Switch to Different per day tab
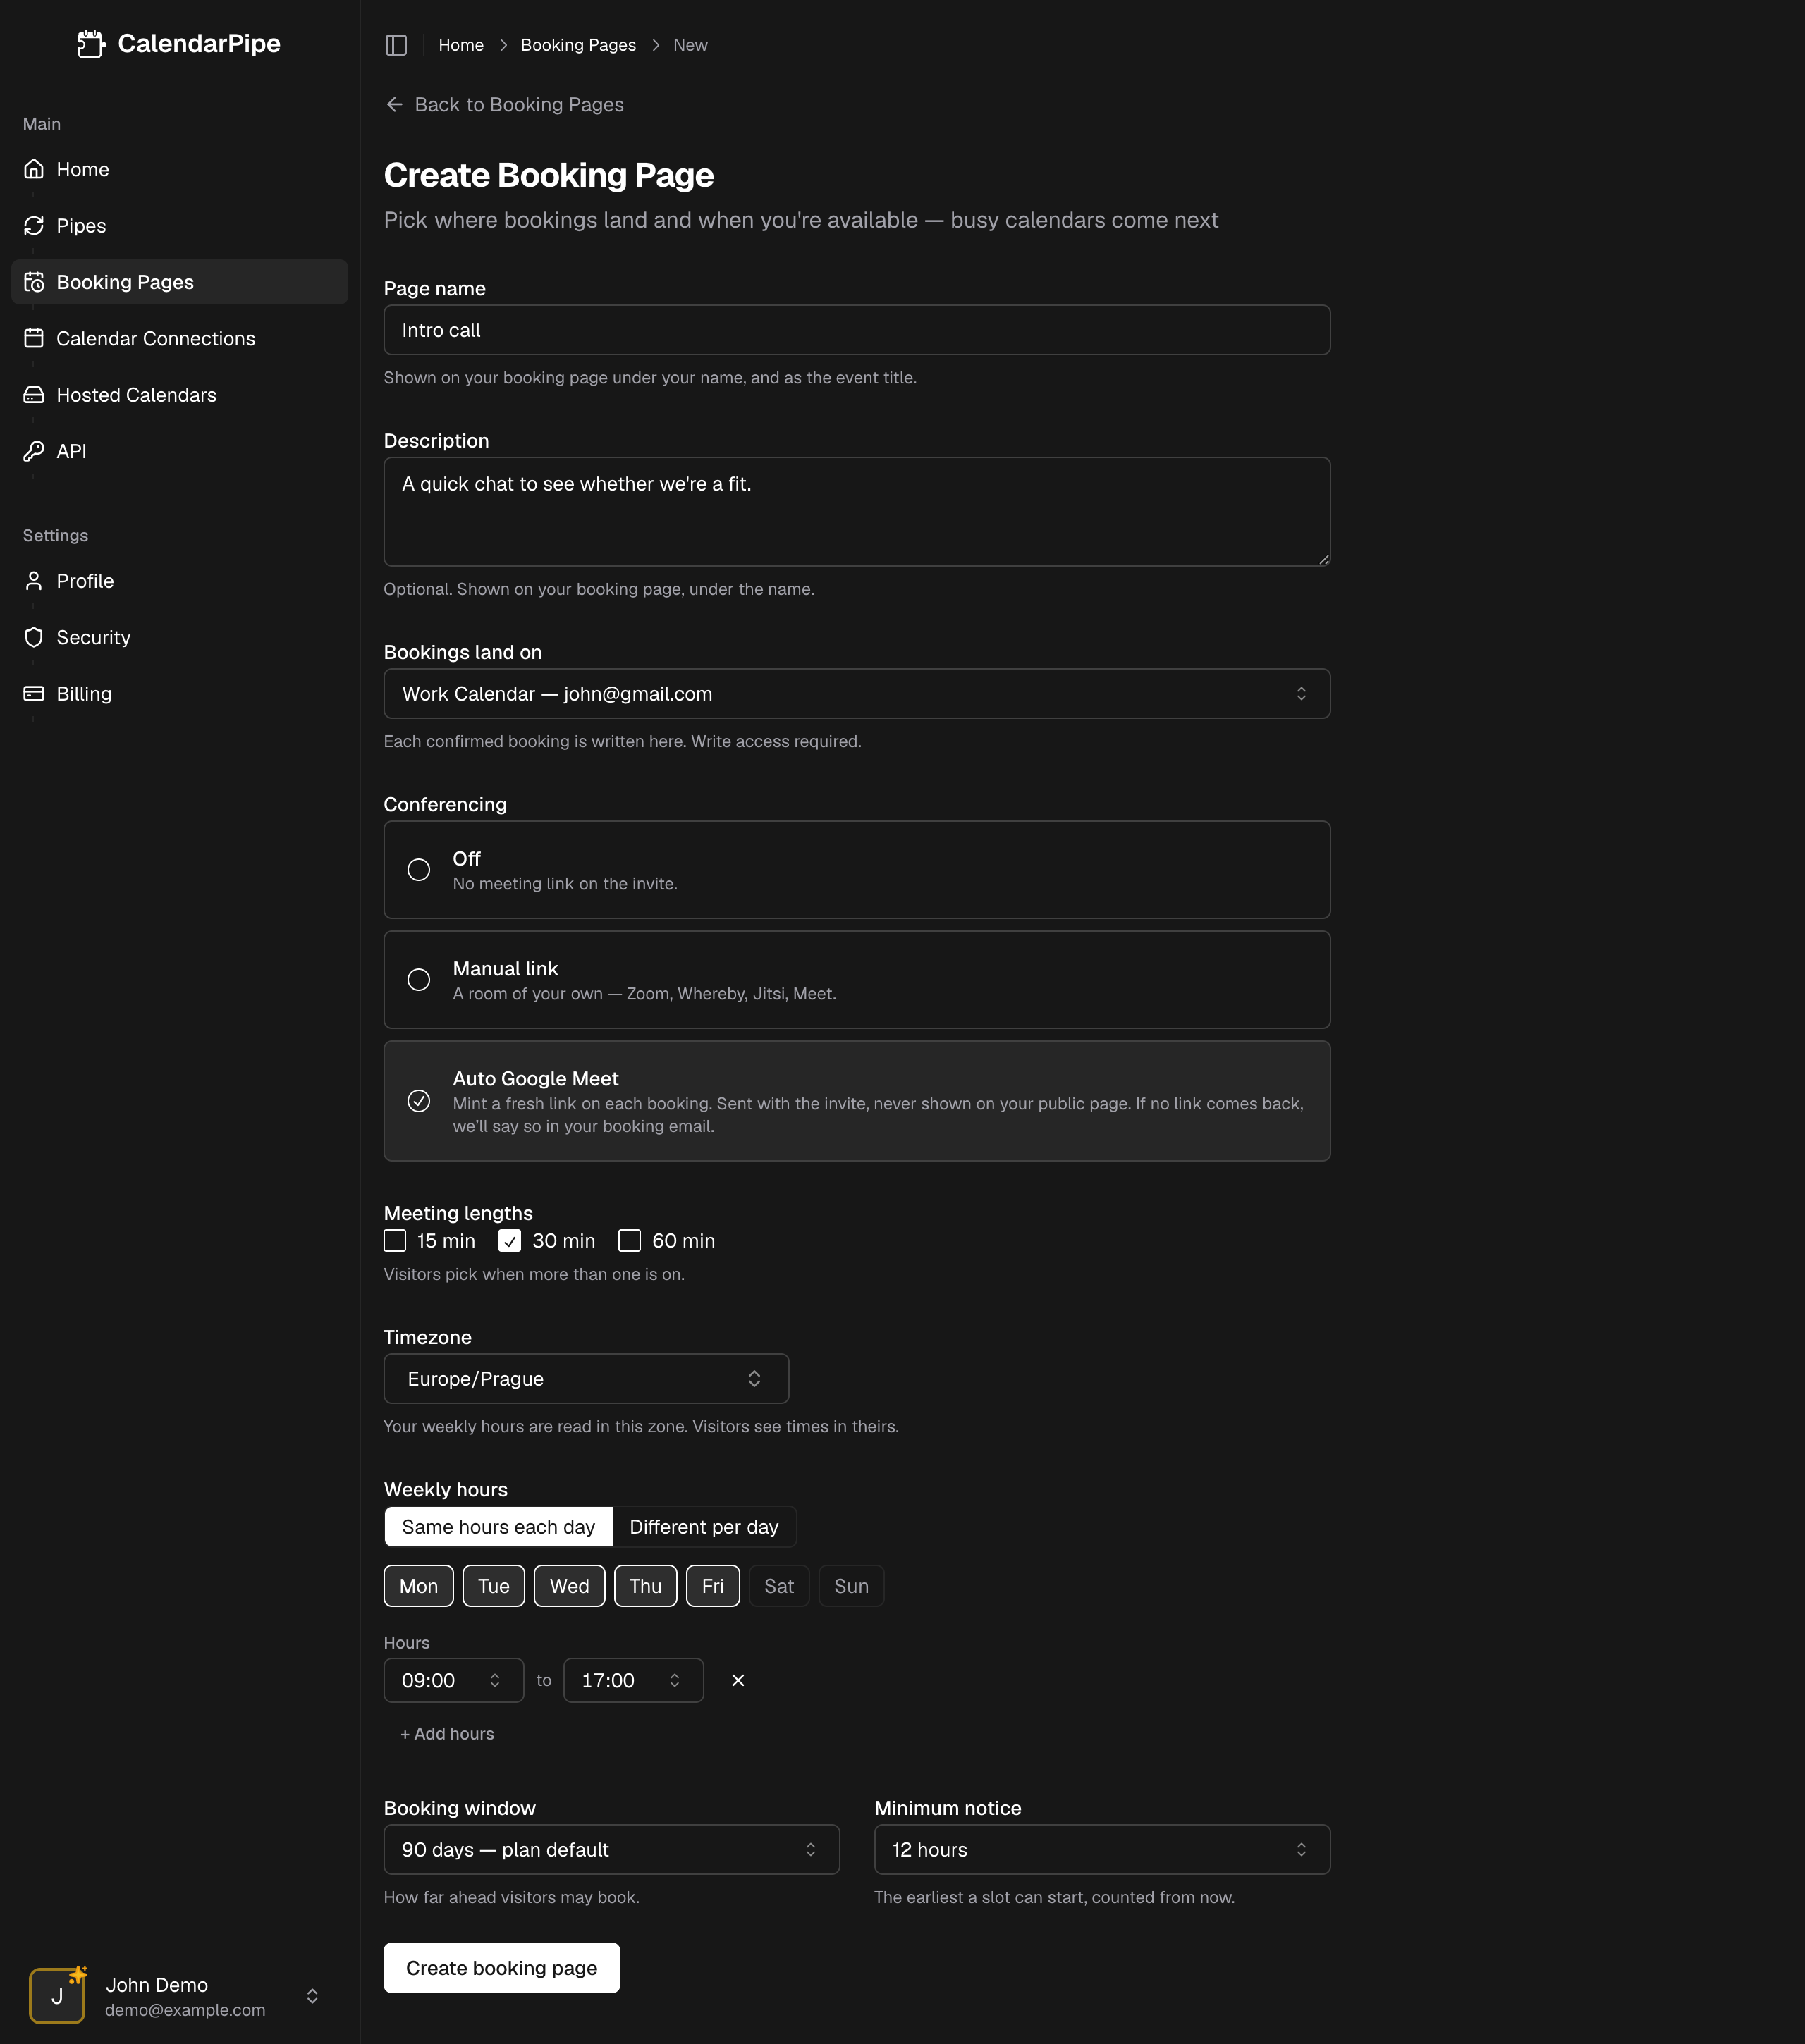Screen dimensions: 1805x2044 (704, 1527)
